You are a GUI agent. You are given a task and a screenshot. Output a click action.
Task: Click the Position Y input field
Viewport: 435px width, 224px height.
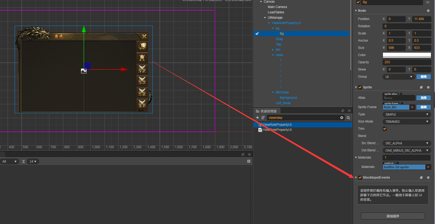tap(422, 19)
